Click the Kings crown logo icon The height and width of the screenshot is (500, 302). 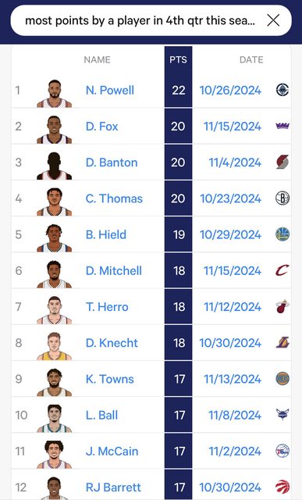(x=282, y=126)
